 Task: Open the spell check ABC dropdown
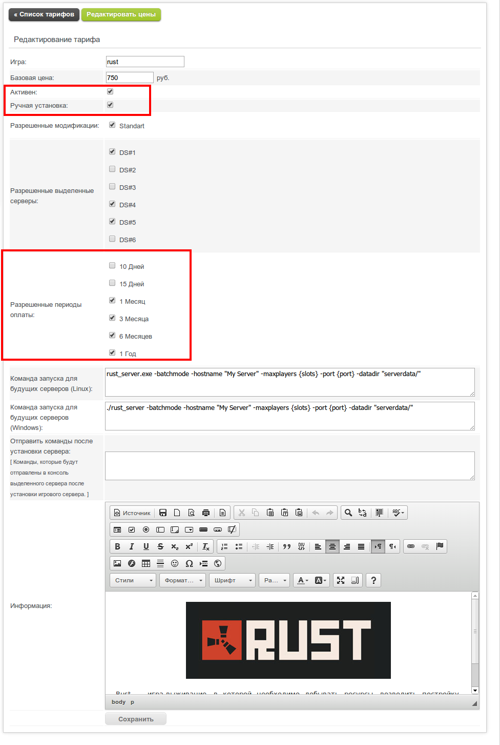(398, 513)
